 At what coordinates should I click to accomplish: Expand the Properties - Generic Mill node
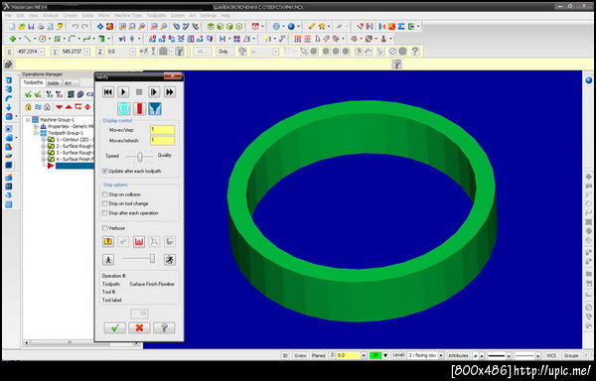pos(36,126)
